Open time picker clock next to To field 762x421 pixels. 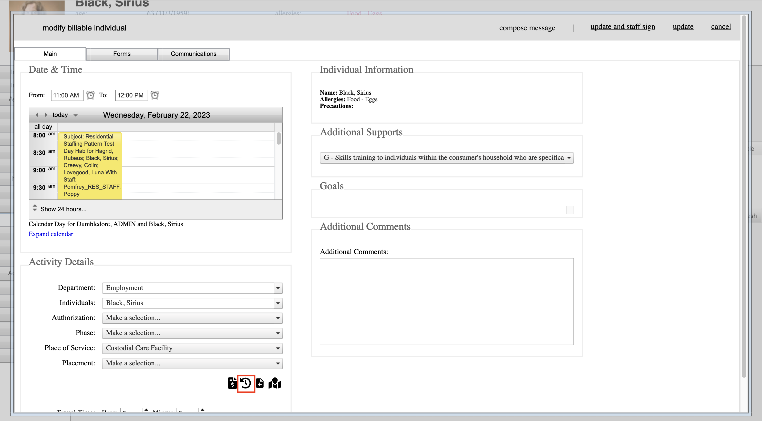coord(155,95)
